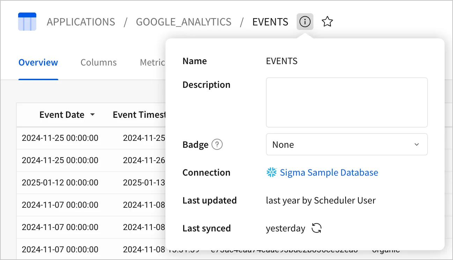Screen dimensions: 453x260
Task: Click the Event Date column header
Action: click(x=62, y=115)
